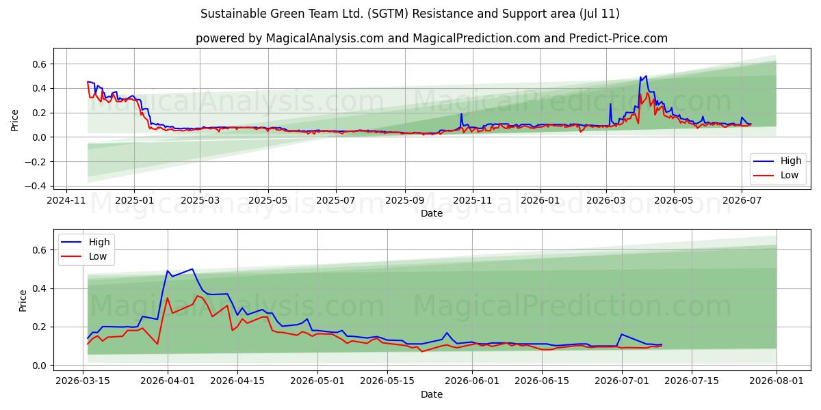Click the '2025-03' x-axis label
Image resolution: width=821 pixels, height=410 pixels.
(x=200, y=201)
